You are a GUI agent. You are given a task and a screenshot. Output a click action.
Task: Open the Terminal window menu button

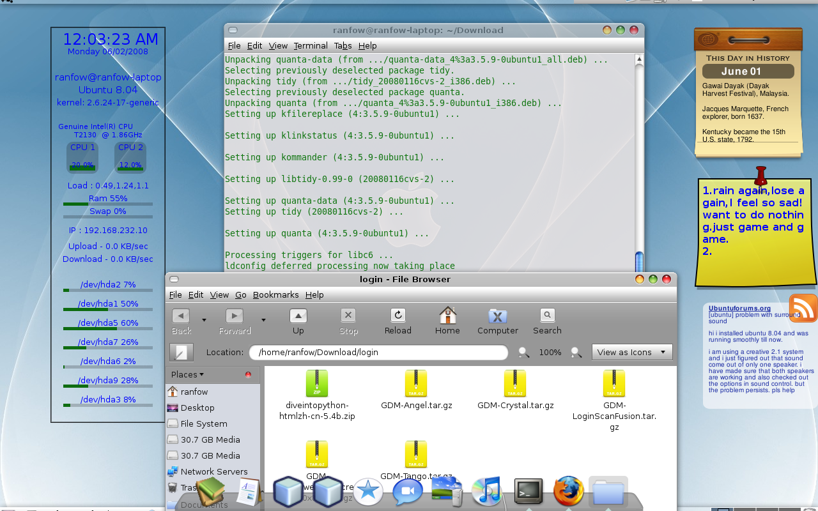pos(233,30)
